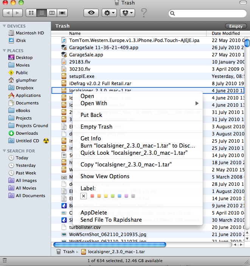Open Applications in sidebar
Screen dimensions: 250x266
pyautogui.click(x=25, y=95)
